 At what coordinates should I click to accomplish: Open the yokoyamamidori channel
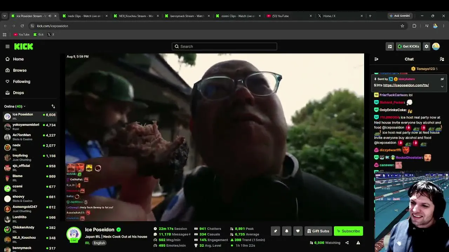[29, 127]
